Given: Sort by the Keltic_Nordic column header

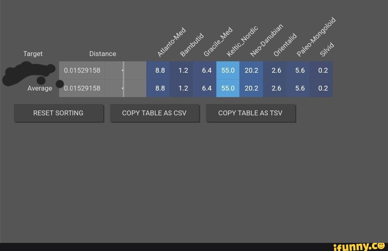Looking at the screenshot, I should (242, 41).
